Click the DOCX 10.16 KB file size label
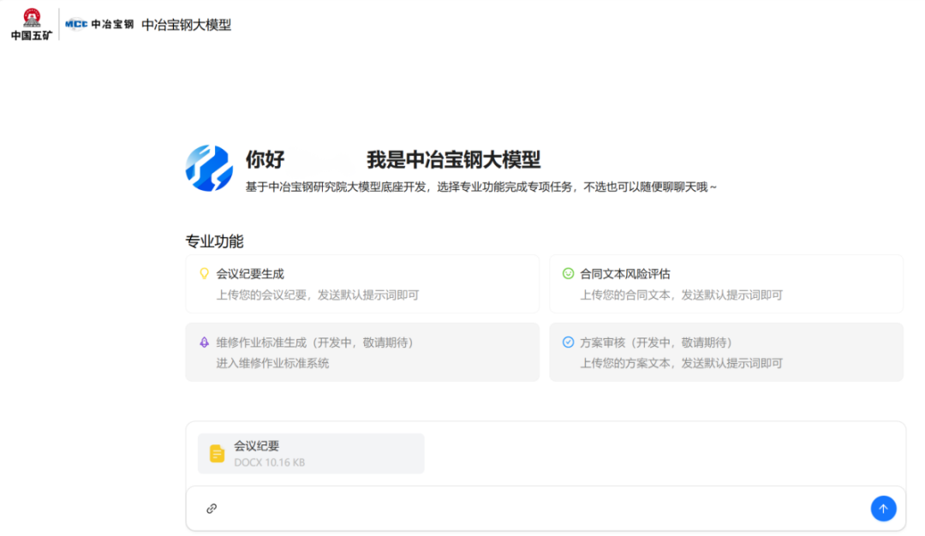 point(270,462)
